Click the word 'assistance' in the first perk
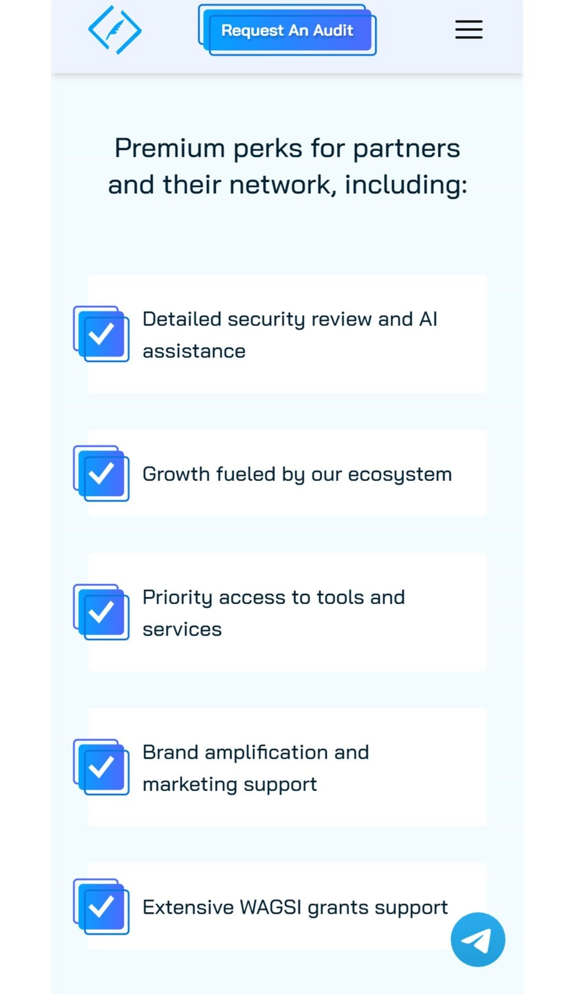The height and width of the screenshot is (994, 575). (194, 351)
